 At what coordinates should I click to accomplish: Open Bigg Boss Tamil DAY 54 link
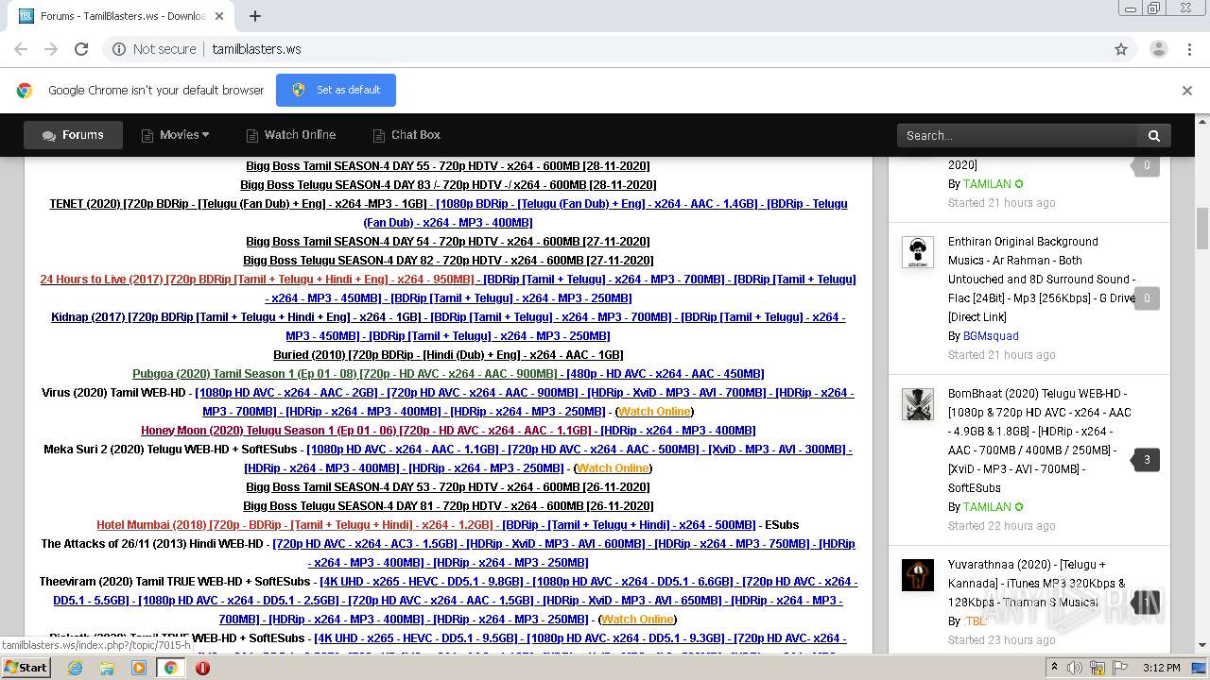point(447,242)
